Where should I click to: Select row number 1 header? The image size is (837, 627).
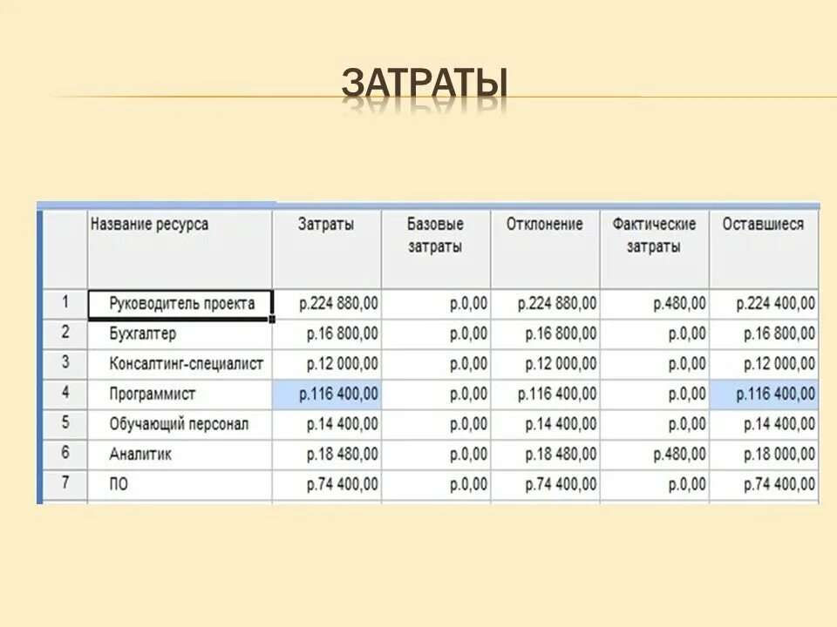65,305
